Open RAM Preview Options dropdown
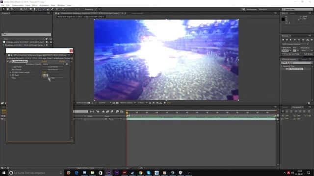Viewport: 314px width, 176px height. pyautogui.click(x=295, y=44)
